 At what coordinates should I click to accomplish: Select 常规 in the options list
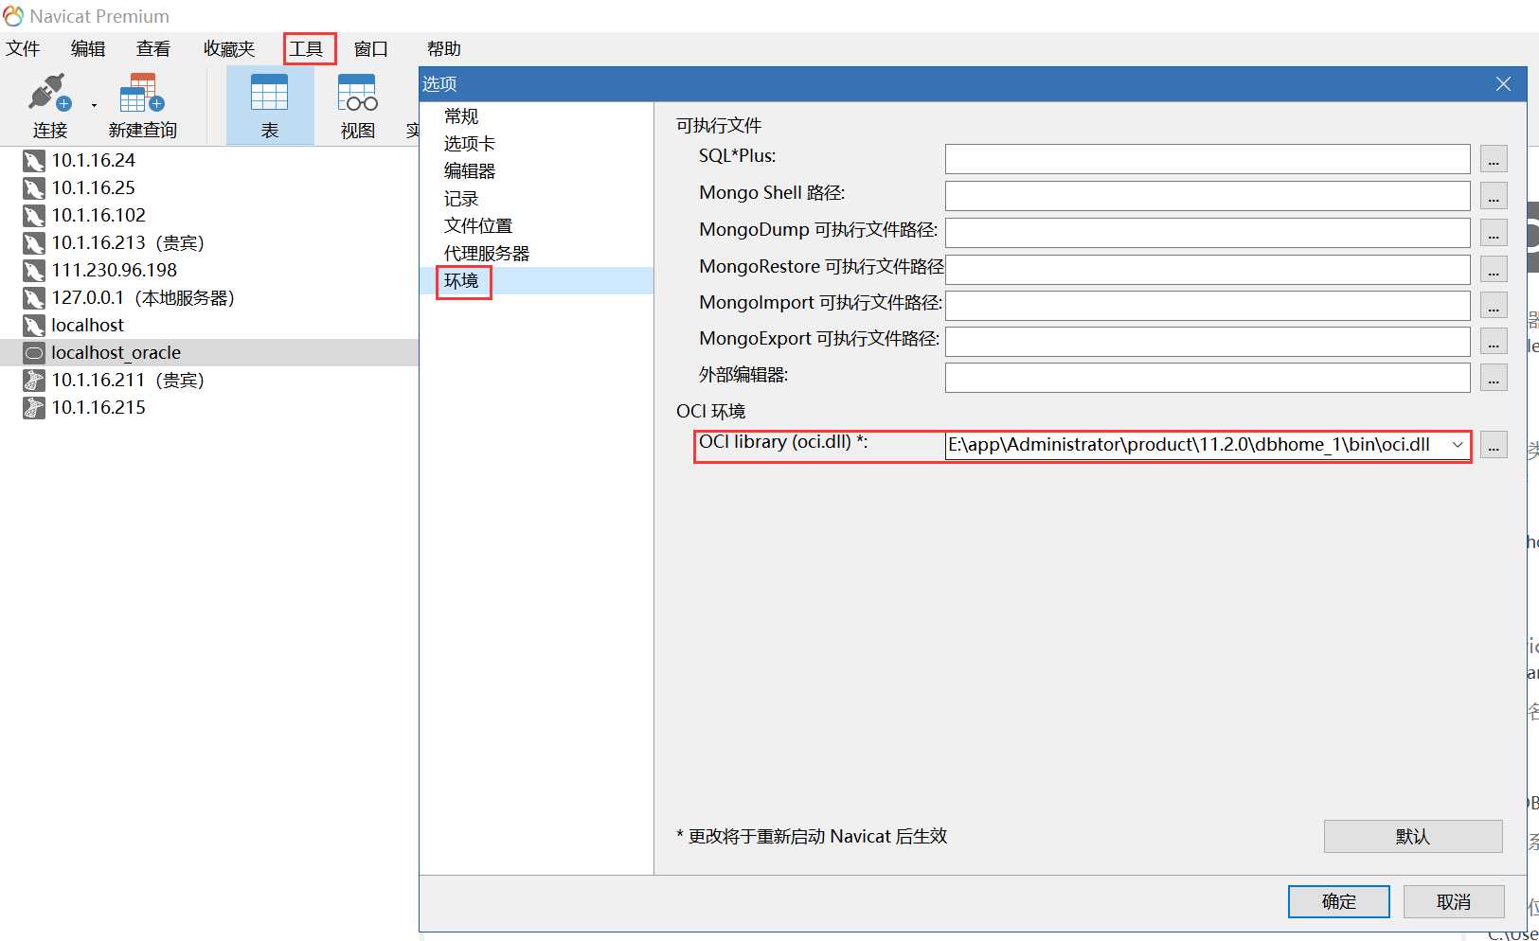(461, 116)
